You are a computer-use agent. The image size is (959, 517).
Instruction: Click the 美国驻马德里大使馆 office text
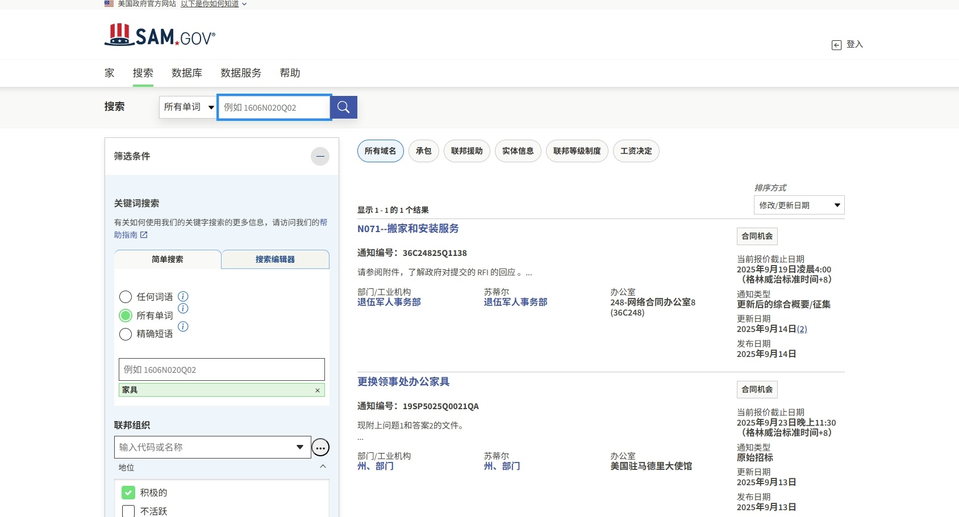[651, 466]
